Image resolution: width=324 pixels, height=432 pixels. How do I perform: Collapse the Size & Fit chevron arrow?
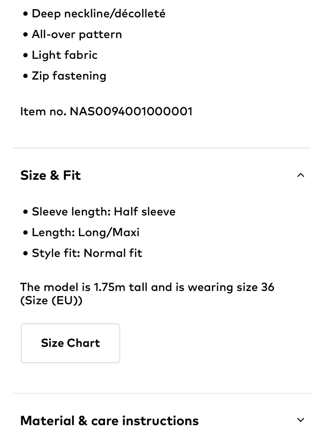(x=301, y=175)
